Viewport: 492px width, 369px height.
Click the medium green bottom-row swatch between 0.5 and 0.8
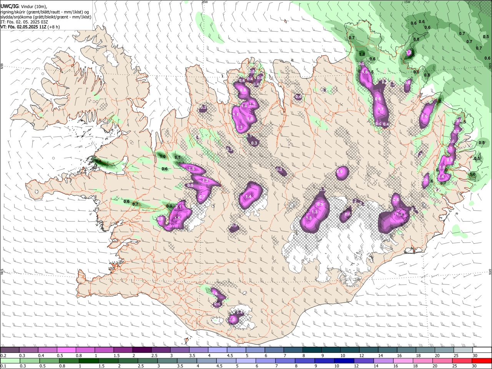tap(49, 361)
